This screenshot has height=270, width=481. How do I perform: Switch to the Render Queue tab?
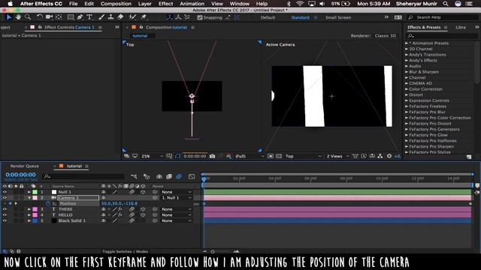pos(25,166)
